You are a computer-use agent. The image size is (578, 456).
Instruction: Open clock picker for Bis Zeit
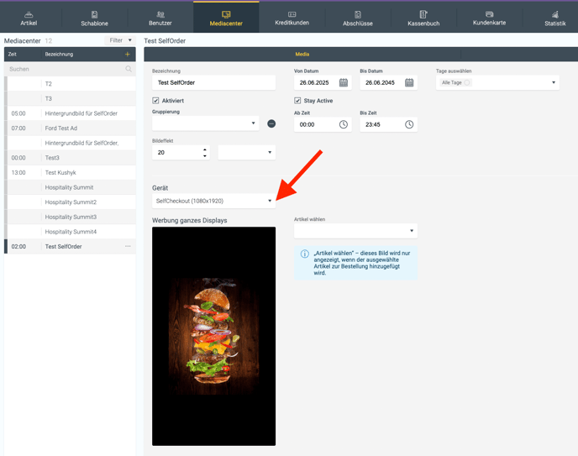pos(409,124)
